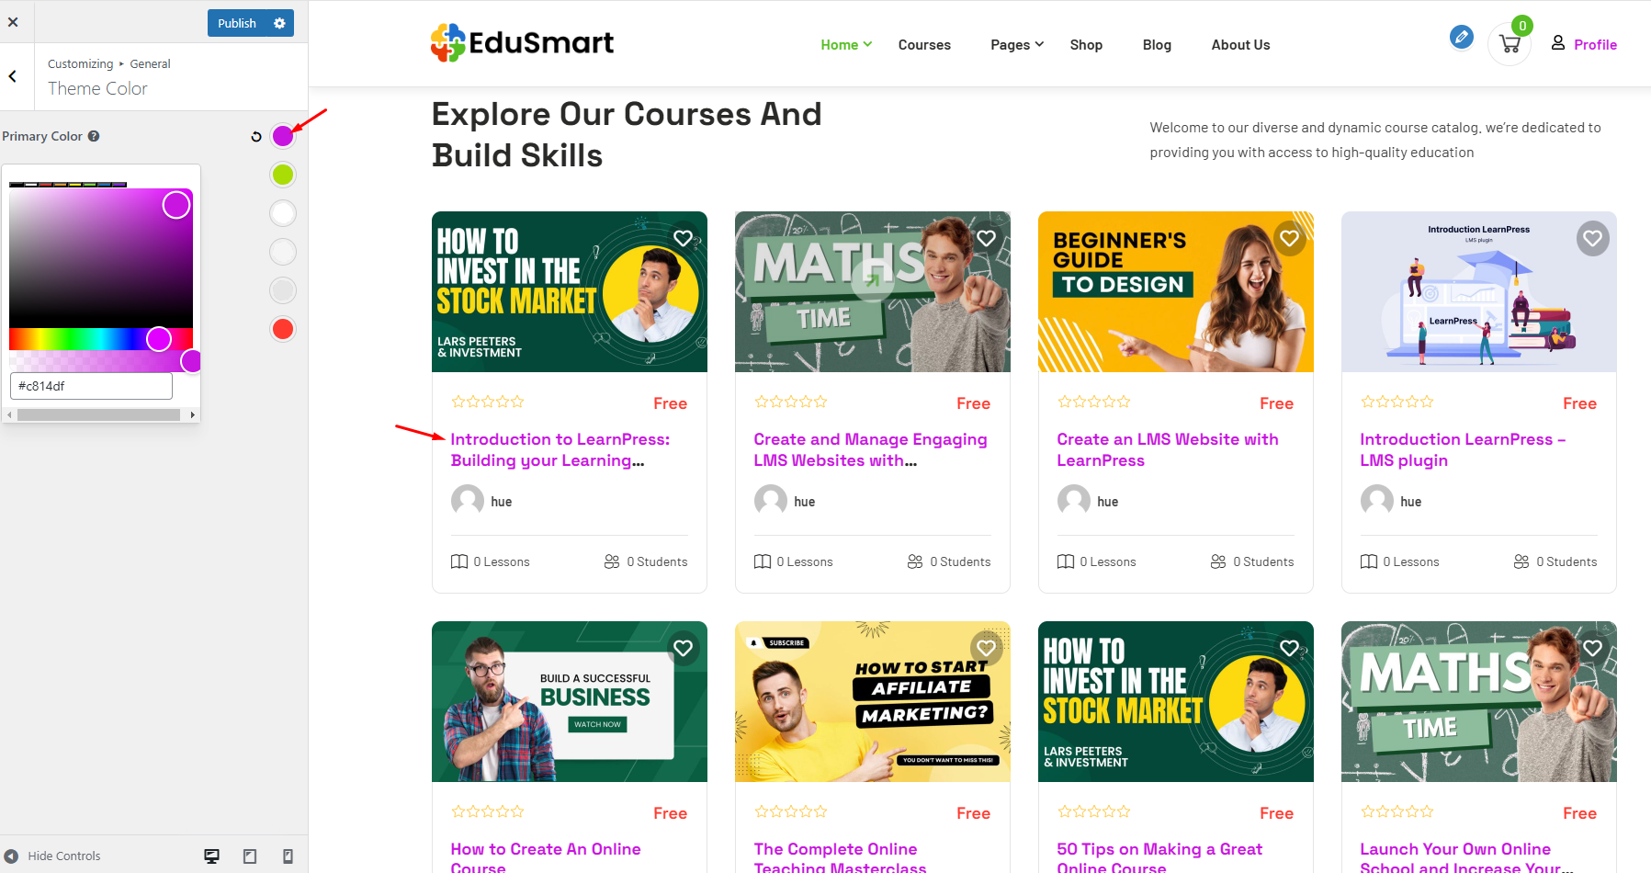The image size is (1651, 873).
Task: Switch to tablet preview
Action: coord(250,856)
